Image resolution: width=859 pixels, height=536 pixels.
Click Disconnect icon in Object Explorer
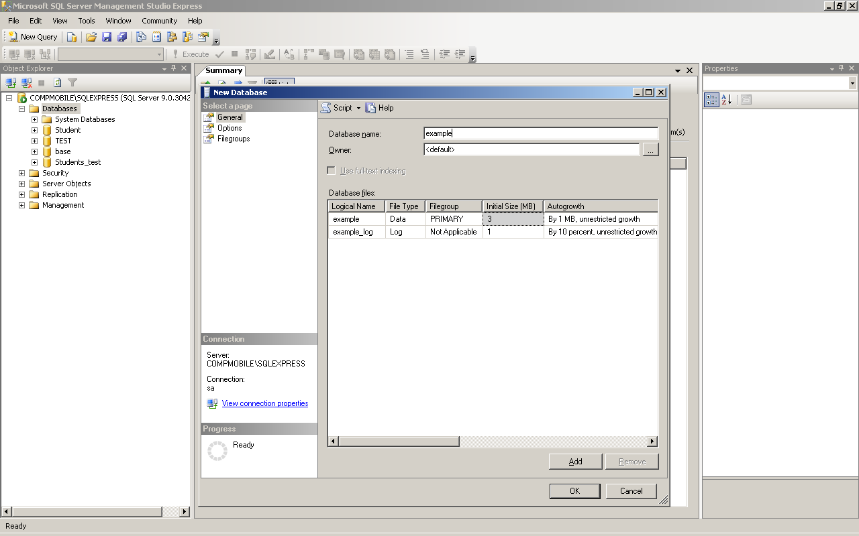pos(26,82)
